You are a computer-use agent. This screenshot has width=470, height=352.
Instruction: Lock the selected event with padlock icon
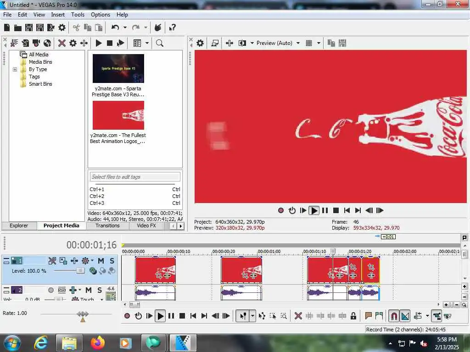click(353, 316)
